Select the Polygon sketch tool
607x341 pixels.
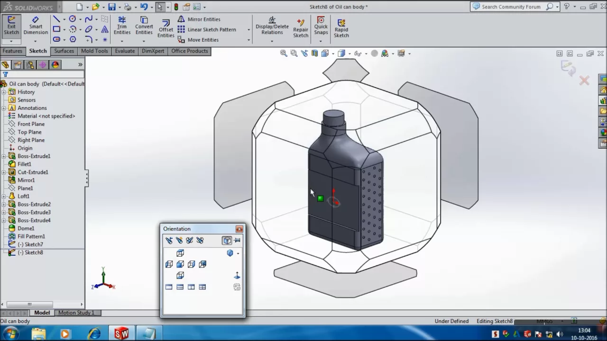tap(73, 39)
